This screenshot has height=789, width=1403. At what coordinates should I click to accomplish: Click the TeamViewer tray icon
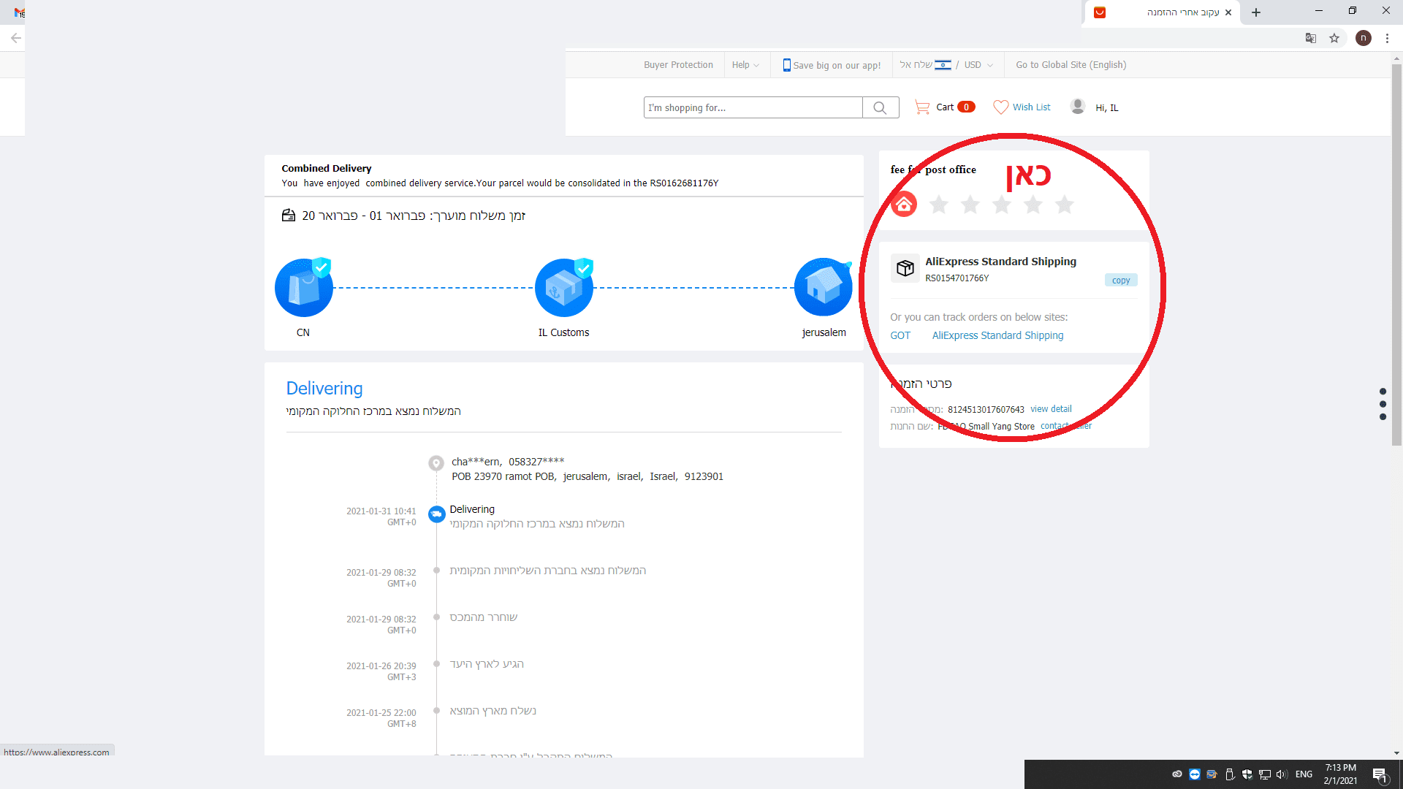tap(1194, 774)
